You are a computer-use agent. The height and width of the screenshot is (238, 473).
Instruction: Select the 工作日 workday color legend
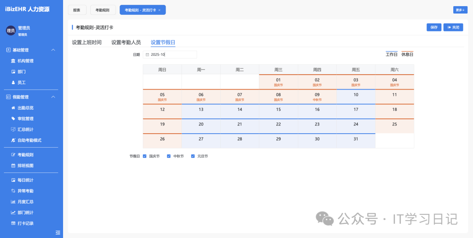coord(391,55)
